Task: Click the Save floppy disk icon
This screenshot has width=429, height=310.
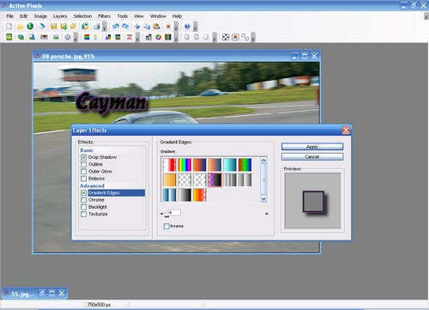Action: point(53,27)
